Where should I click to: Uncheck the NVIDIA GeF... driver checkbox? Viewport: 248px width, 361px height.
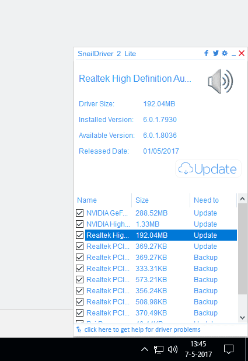(79, 213)
